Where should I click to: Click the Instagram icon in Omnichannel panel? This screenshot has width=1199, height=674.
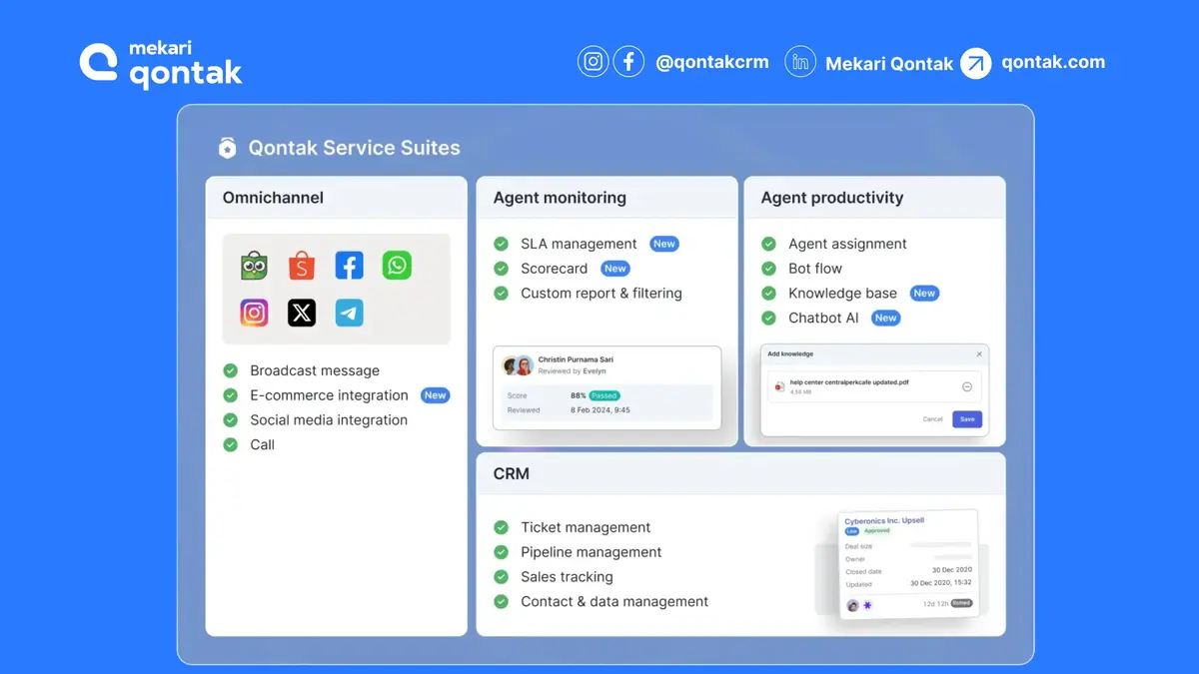pyautogui.click(x=254, y=313)
